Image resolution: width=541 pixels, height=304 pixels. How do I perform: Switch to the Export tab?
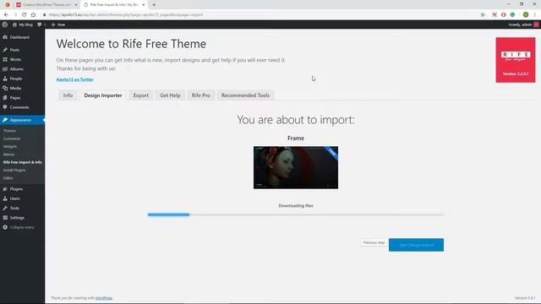coord(141,95)
